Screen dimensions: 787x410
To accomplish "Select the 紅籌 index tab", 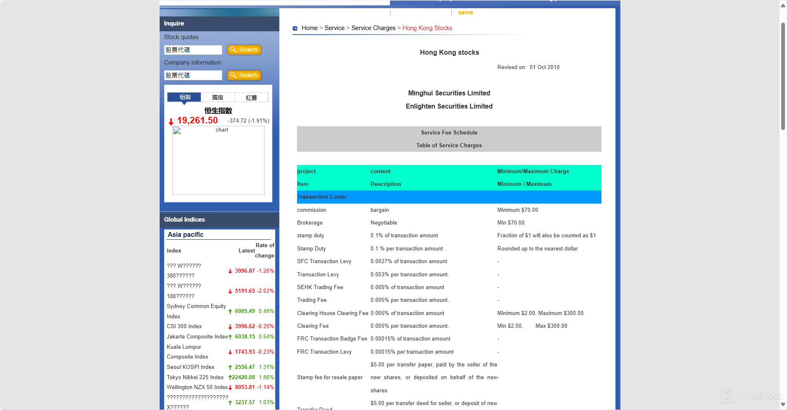I will [x=251, y=97].
